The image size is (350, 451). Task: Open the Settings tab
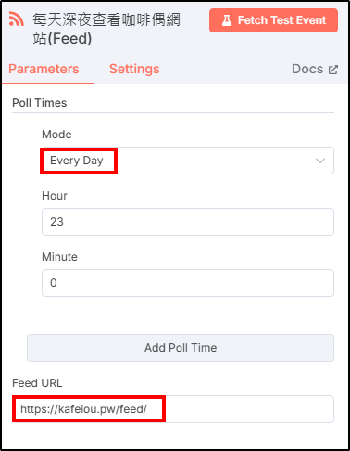(134, 69)
